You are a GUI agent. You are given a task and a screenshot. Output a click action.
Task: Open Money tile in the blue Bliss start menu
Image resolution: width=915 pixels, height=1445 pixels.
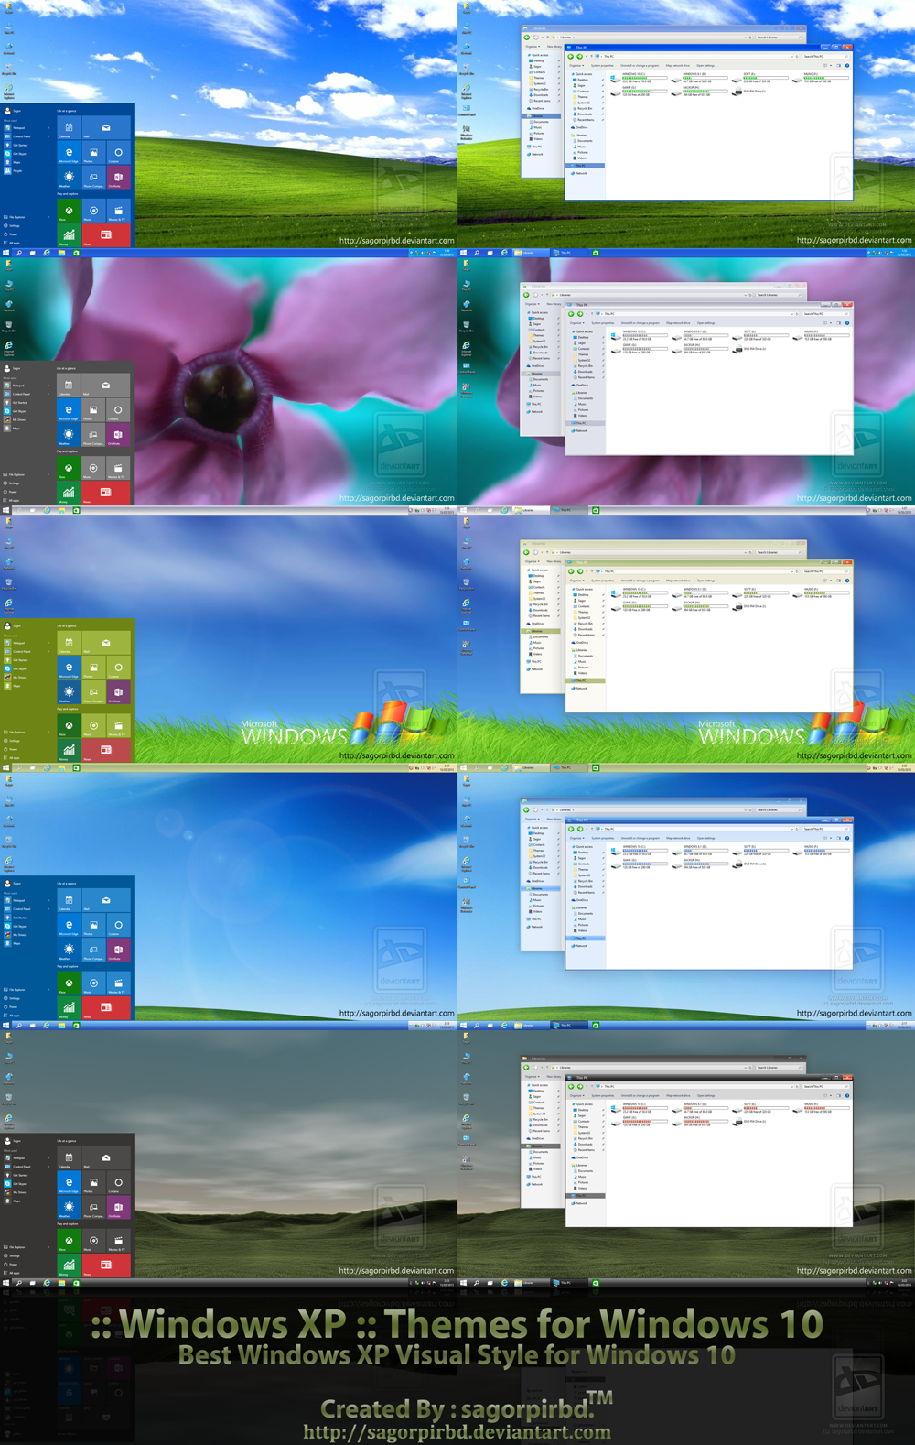[69, 235]
